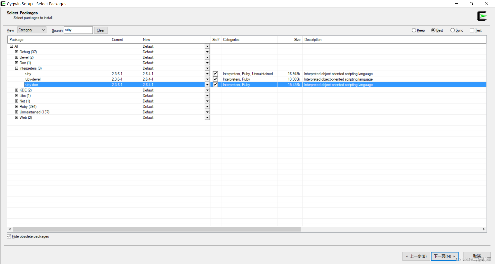The image size is (495, 264).
Task: Open the New dropdown for Ruby category row
Action: pyautogui.click(x=207, y=106)
